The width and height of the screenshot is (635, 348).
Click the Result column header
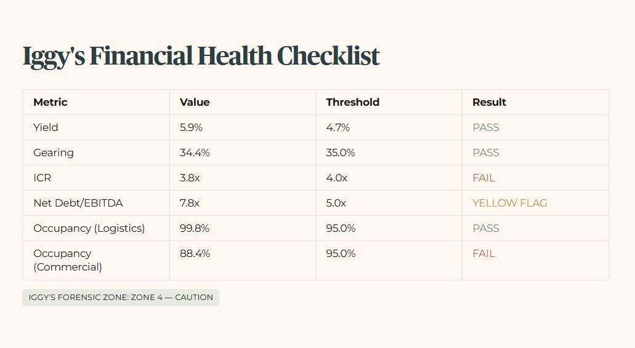coord(489,102)
